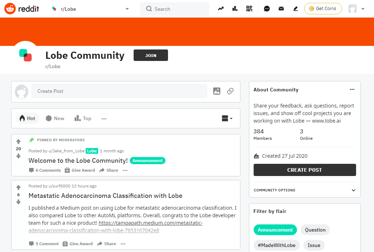
Task: Open the image upload icon beside Create Post
Action: click(x=216, y=91)
